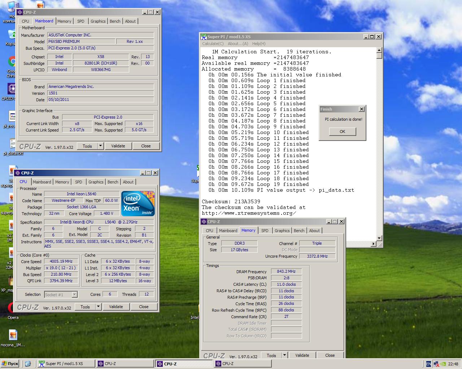
Task: Switch to SPD tab in Mainboard window
Action: pos(81,21)
